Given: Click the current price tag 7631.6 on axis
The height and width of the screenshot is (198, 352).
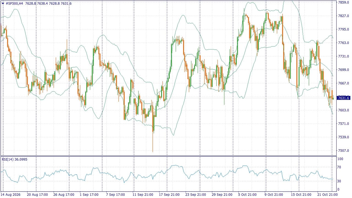Looking at the screenshot, I should point(343,98).
